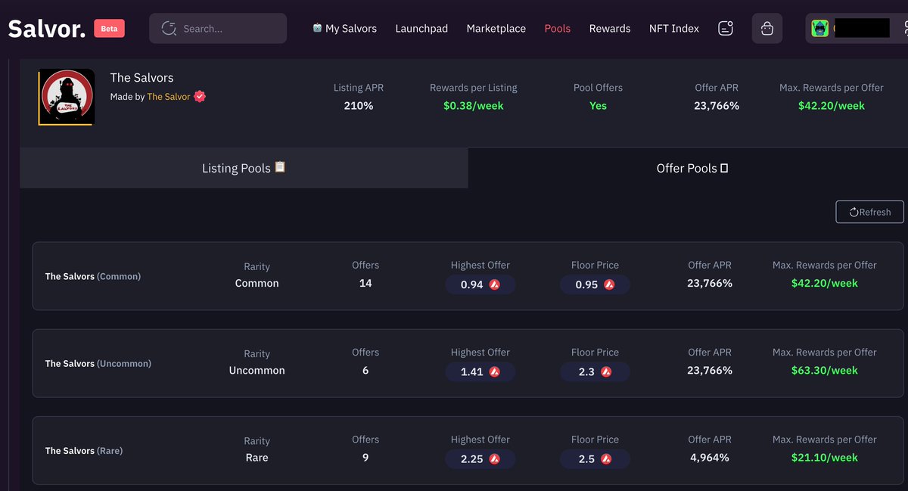Click the Beta badge
The image size is (908, 491).
pyautogui.click(x=109, y=29)
